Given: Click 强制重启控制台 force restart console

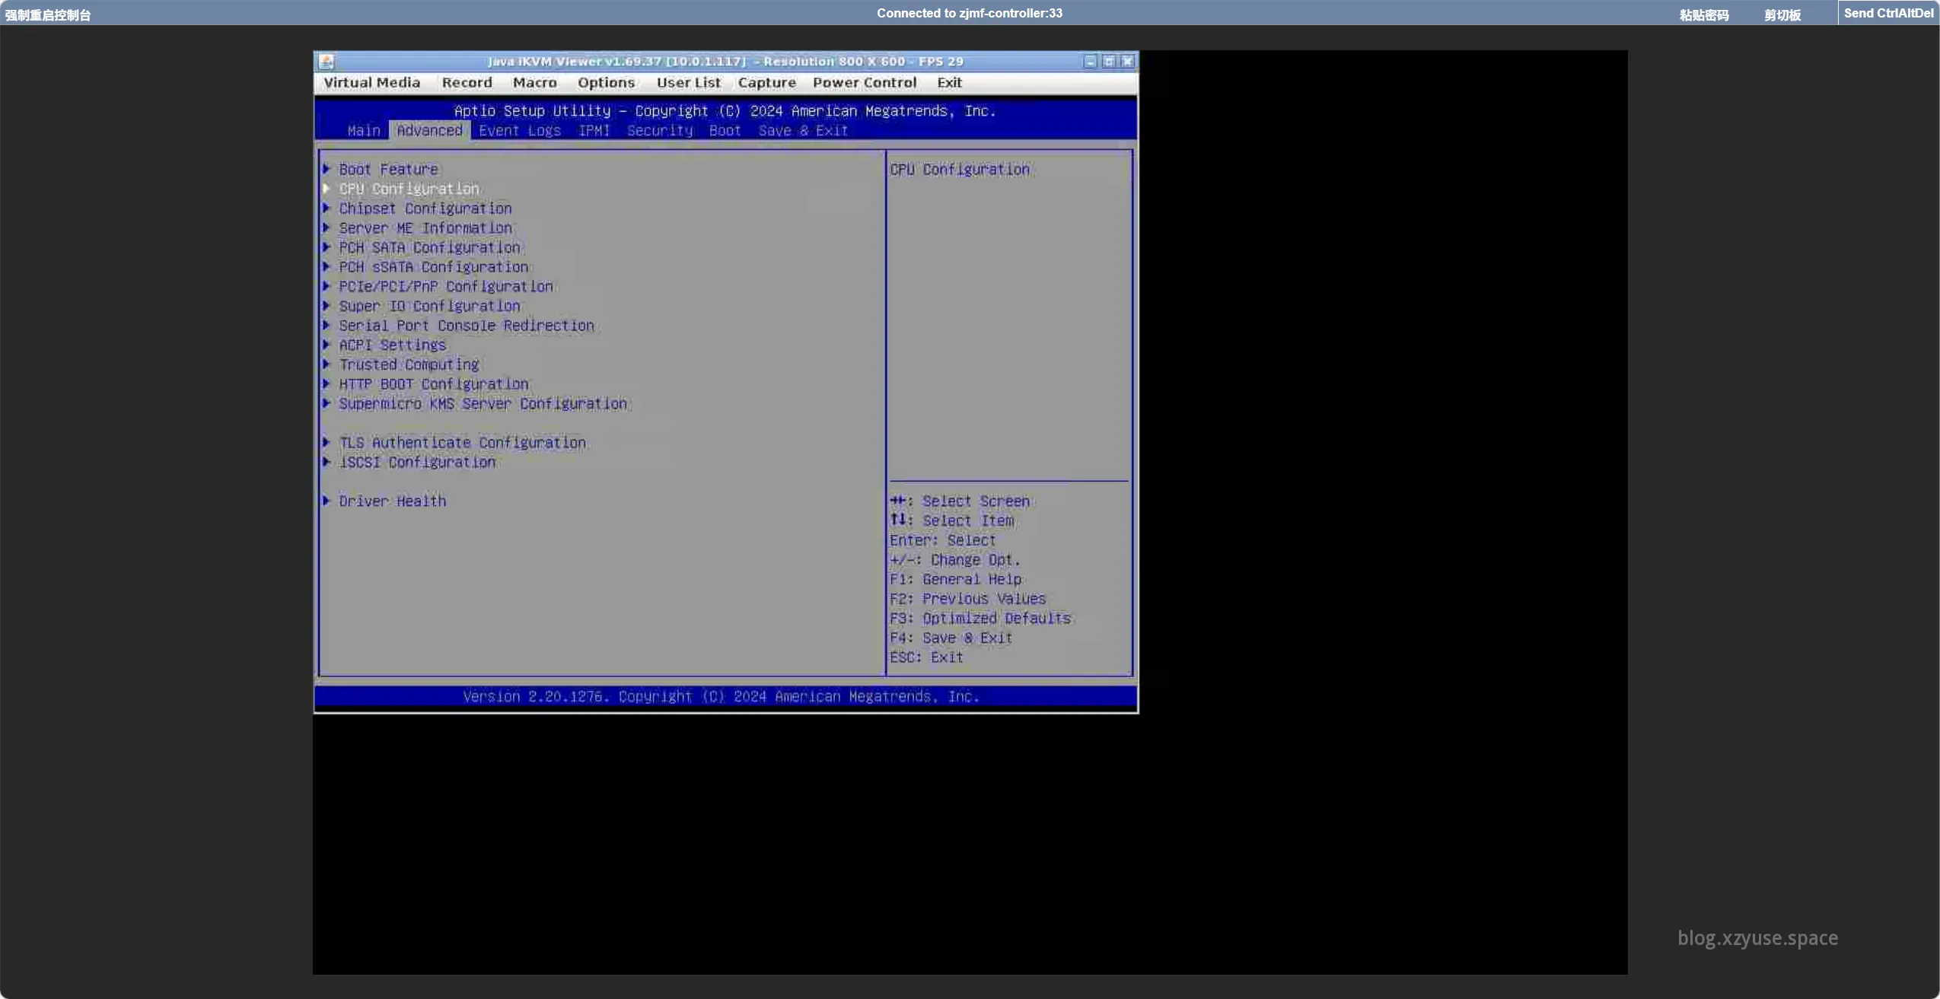Looking at the screenshot, I should pos(47,14).
